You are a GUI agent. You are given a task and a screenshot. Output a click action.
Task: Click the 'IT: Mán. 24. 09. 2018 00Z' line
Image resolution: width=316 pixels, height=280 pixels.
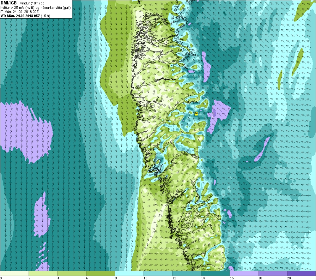click(x=20, y=12)
